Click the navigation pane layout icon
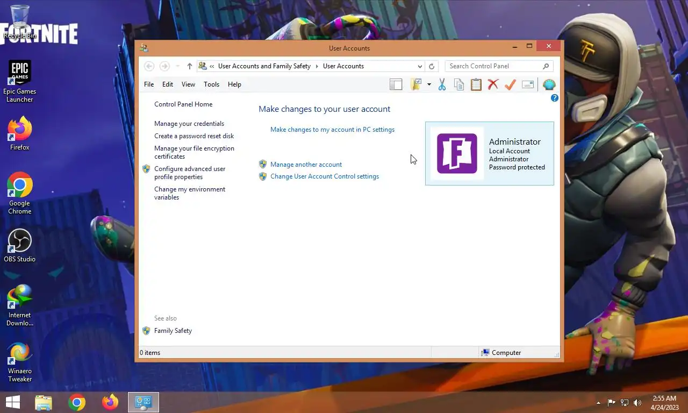Image resolution: width=688 pixels, height=413 pixels. pyautogui.click(x=396, y=84)
